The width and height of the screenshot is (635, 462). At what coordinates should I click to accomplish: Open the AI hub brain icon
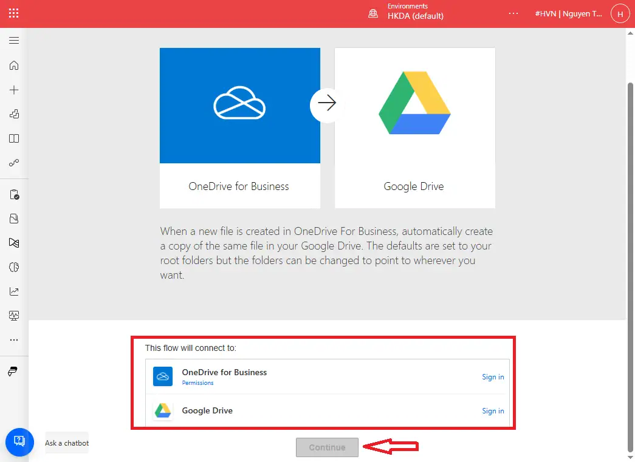click(14, 267)
